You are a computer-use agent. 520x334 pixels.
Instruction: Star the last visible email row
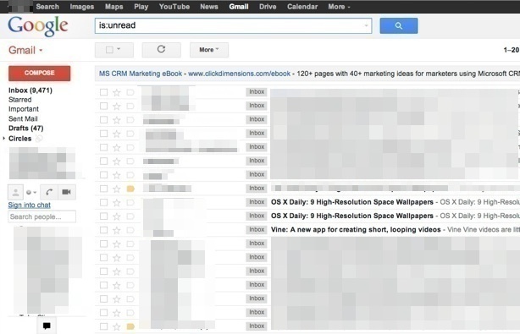pyautogui.click(x=116, y=326)
